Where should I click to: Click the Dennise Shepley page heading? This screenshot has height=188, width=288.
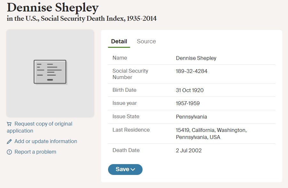tap(53, 8)
